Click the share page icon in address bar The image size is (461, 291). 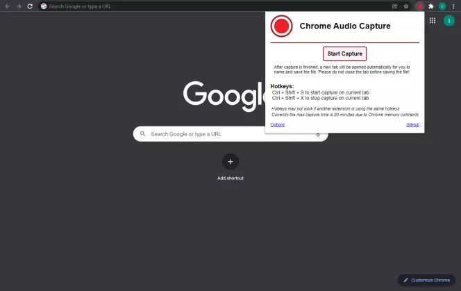394,6
